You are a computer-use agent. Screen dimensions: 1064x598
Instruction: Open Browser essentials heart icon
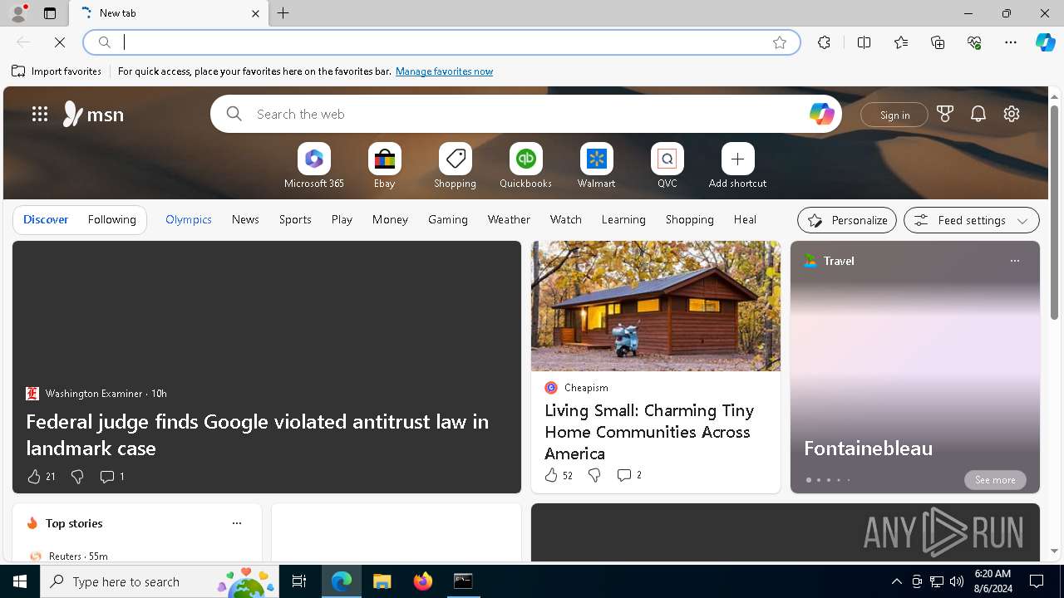(974, 42)
